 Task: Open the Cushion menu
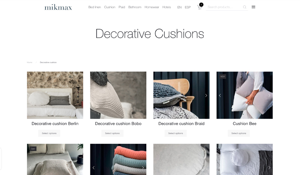click(109, 7)
